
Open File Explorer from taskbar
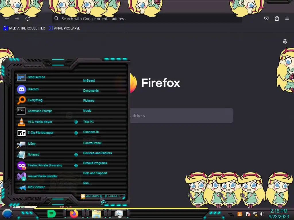click(96, 214)
